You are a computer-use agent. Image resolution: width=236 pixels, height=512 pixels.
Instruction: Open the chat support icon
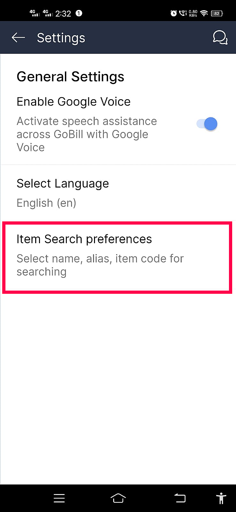pos(220,38)
